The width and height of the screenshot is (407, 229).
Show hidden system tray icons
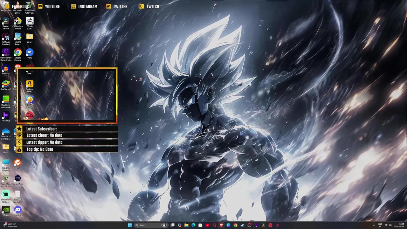point(374,225)
